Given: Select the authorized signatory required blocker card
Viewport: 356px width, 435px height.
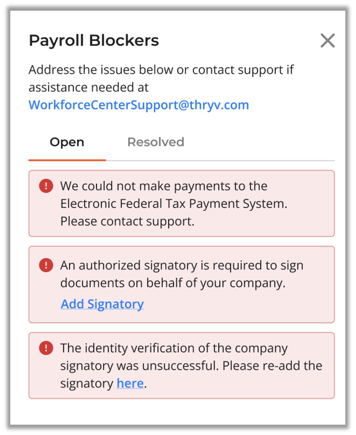Looking at the screenshot, I should tap(182, 284).
